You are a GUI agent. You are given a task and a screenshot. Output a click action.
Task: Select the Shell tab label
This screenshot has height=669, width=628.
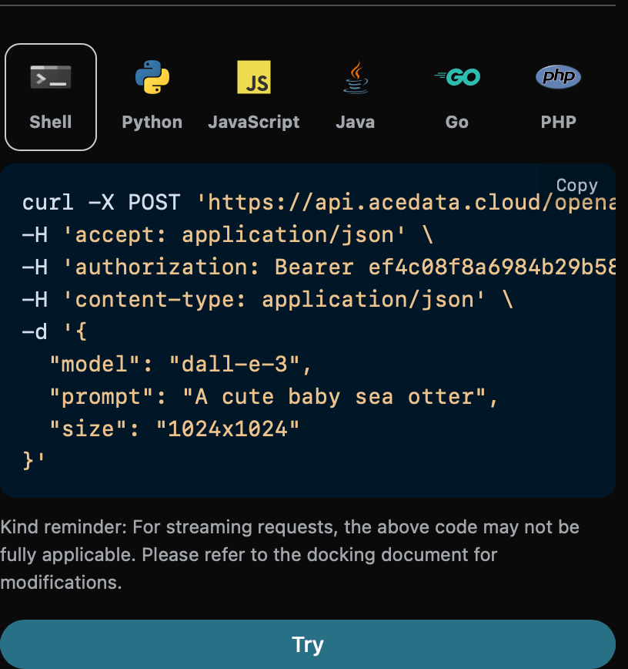tap(51, 122)
